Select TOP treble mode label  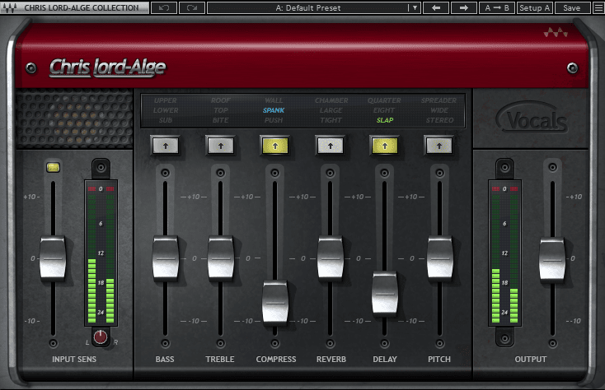(221, 110)
